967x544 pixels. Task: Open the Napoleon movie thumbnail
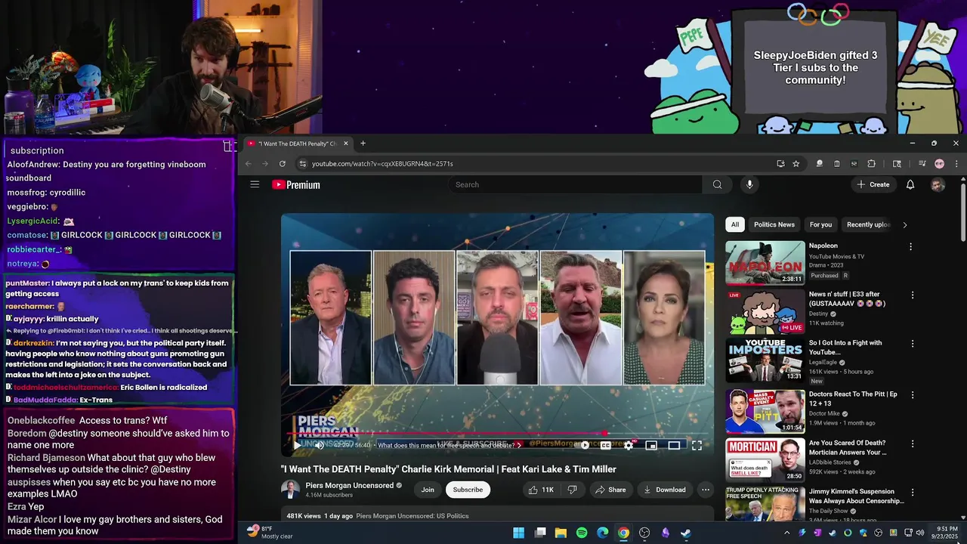click(x=765, y=262)
